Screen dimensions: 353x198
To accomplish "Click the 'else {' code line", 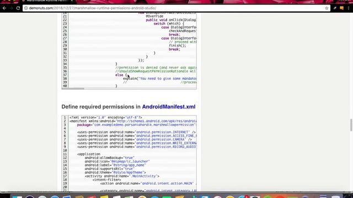I will [x=121, y=75].
